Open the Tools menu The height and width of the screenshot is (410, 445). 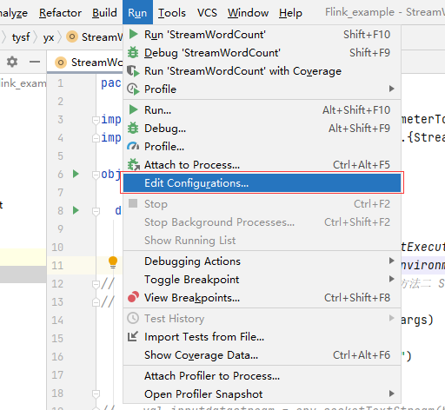tap(172, 13)
